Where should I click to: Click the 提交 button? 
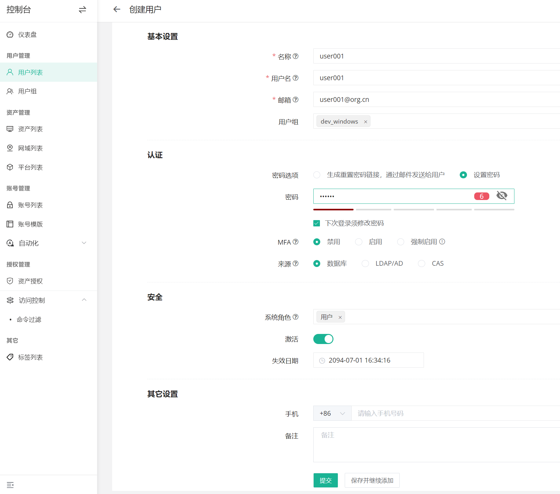click(326, 480)
